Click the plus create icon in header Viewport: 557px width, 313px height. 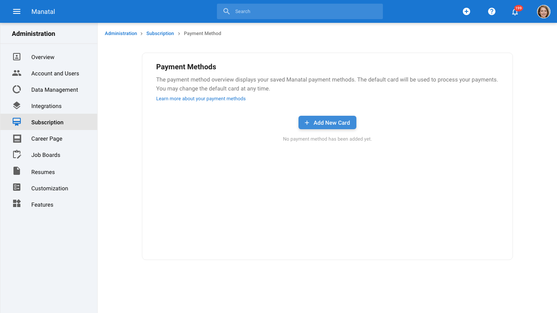click(466, 11)
